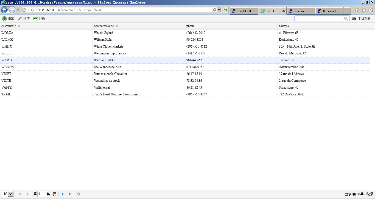Open favorites with the star icon
Screen dimensions: 375x199
[x=364, y=10]
